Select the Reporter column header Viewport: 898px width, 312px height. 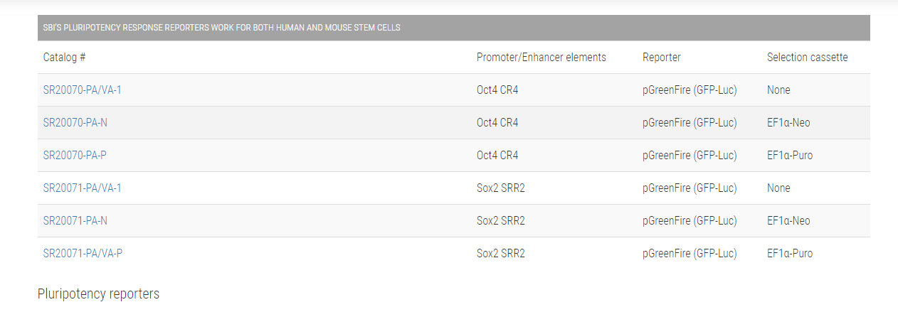tap(661, 58)
